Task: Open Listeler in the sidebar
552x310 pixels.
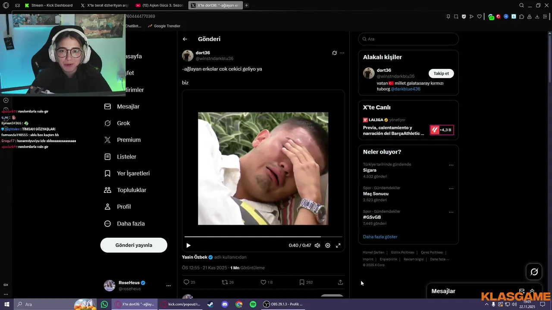Action: (x=120, y=157)
